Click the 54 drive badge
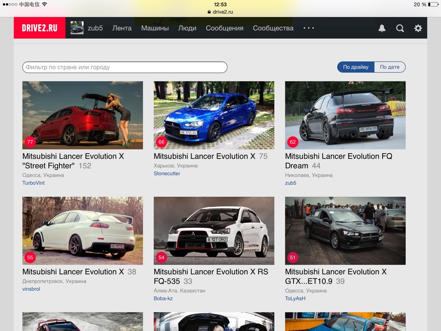The width and height of the screenshot is (441, 331). coord(161,257)
